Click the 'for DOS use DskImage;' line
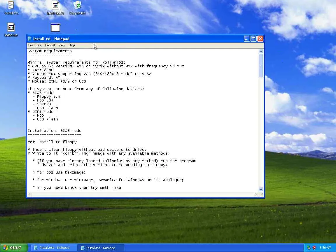Screen dimensions: 336x252 click(59, 172)
